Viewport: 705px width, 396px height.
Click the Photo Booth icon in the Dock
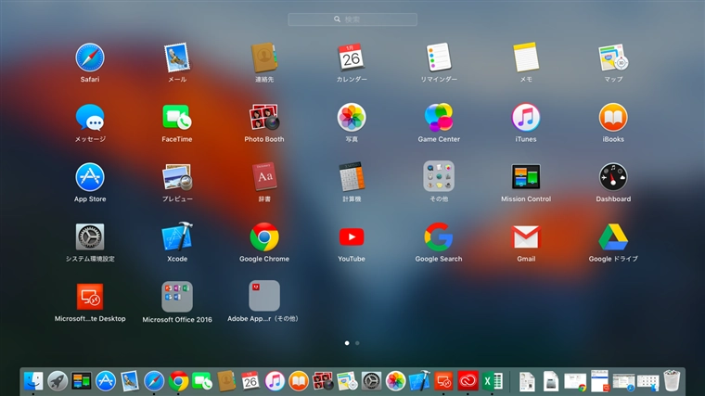point(323,381)
